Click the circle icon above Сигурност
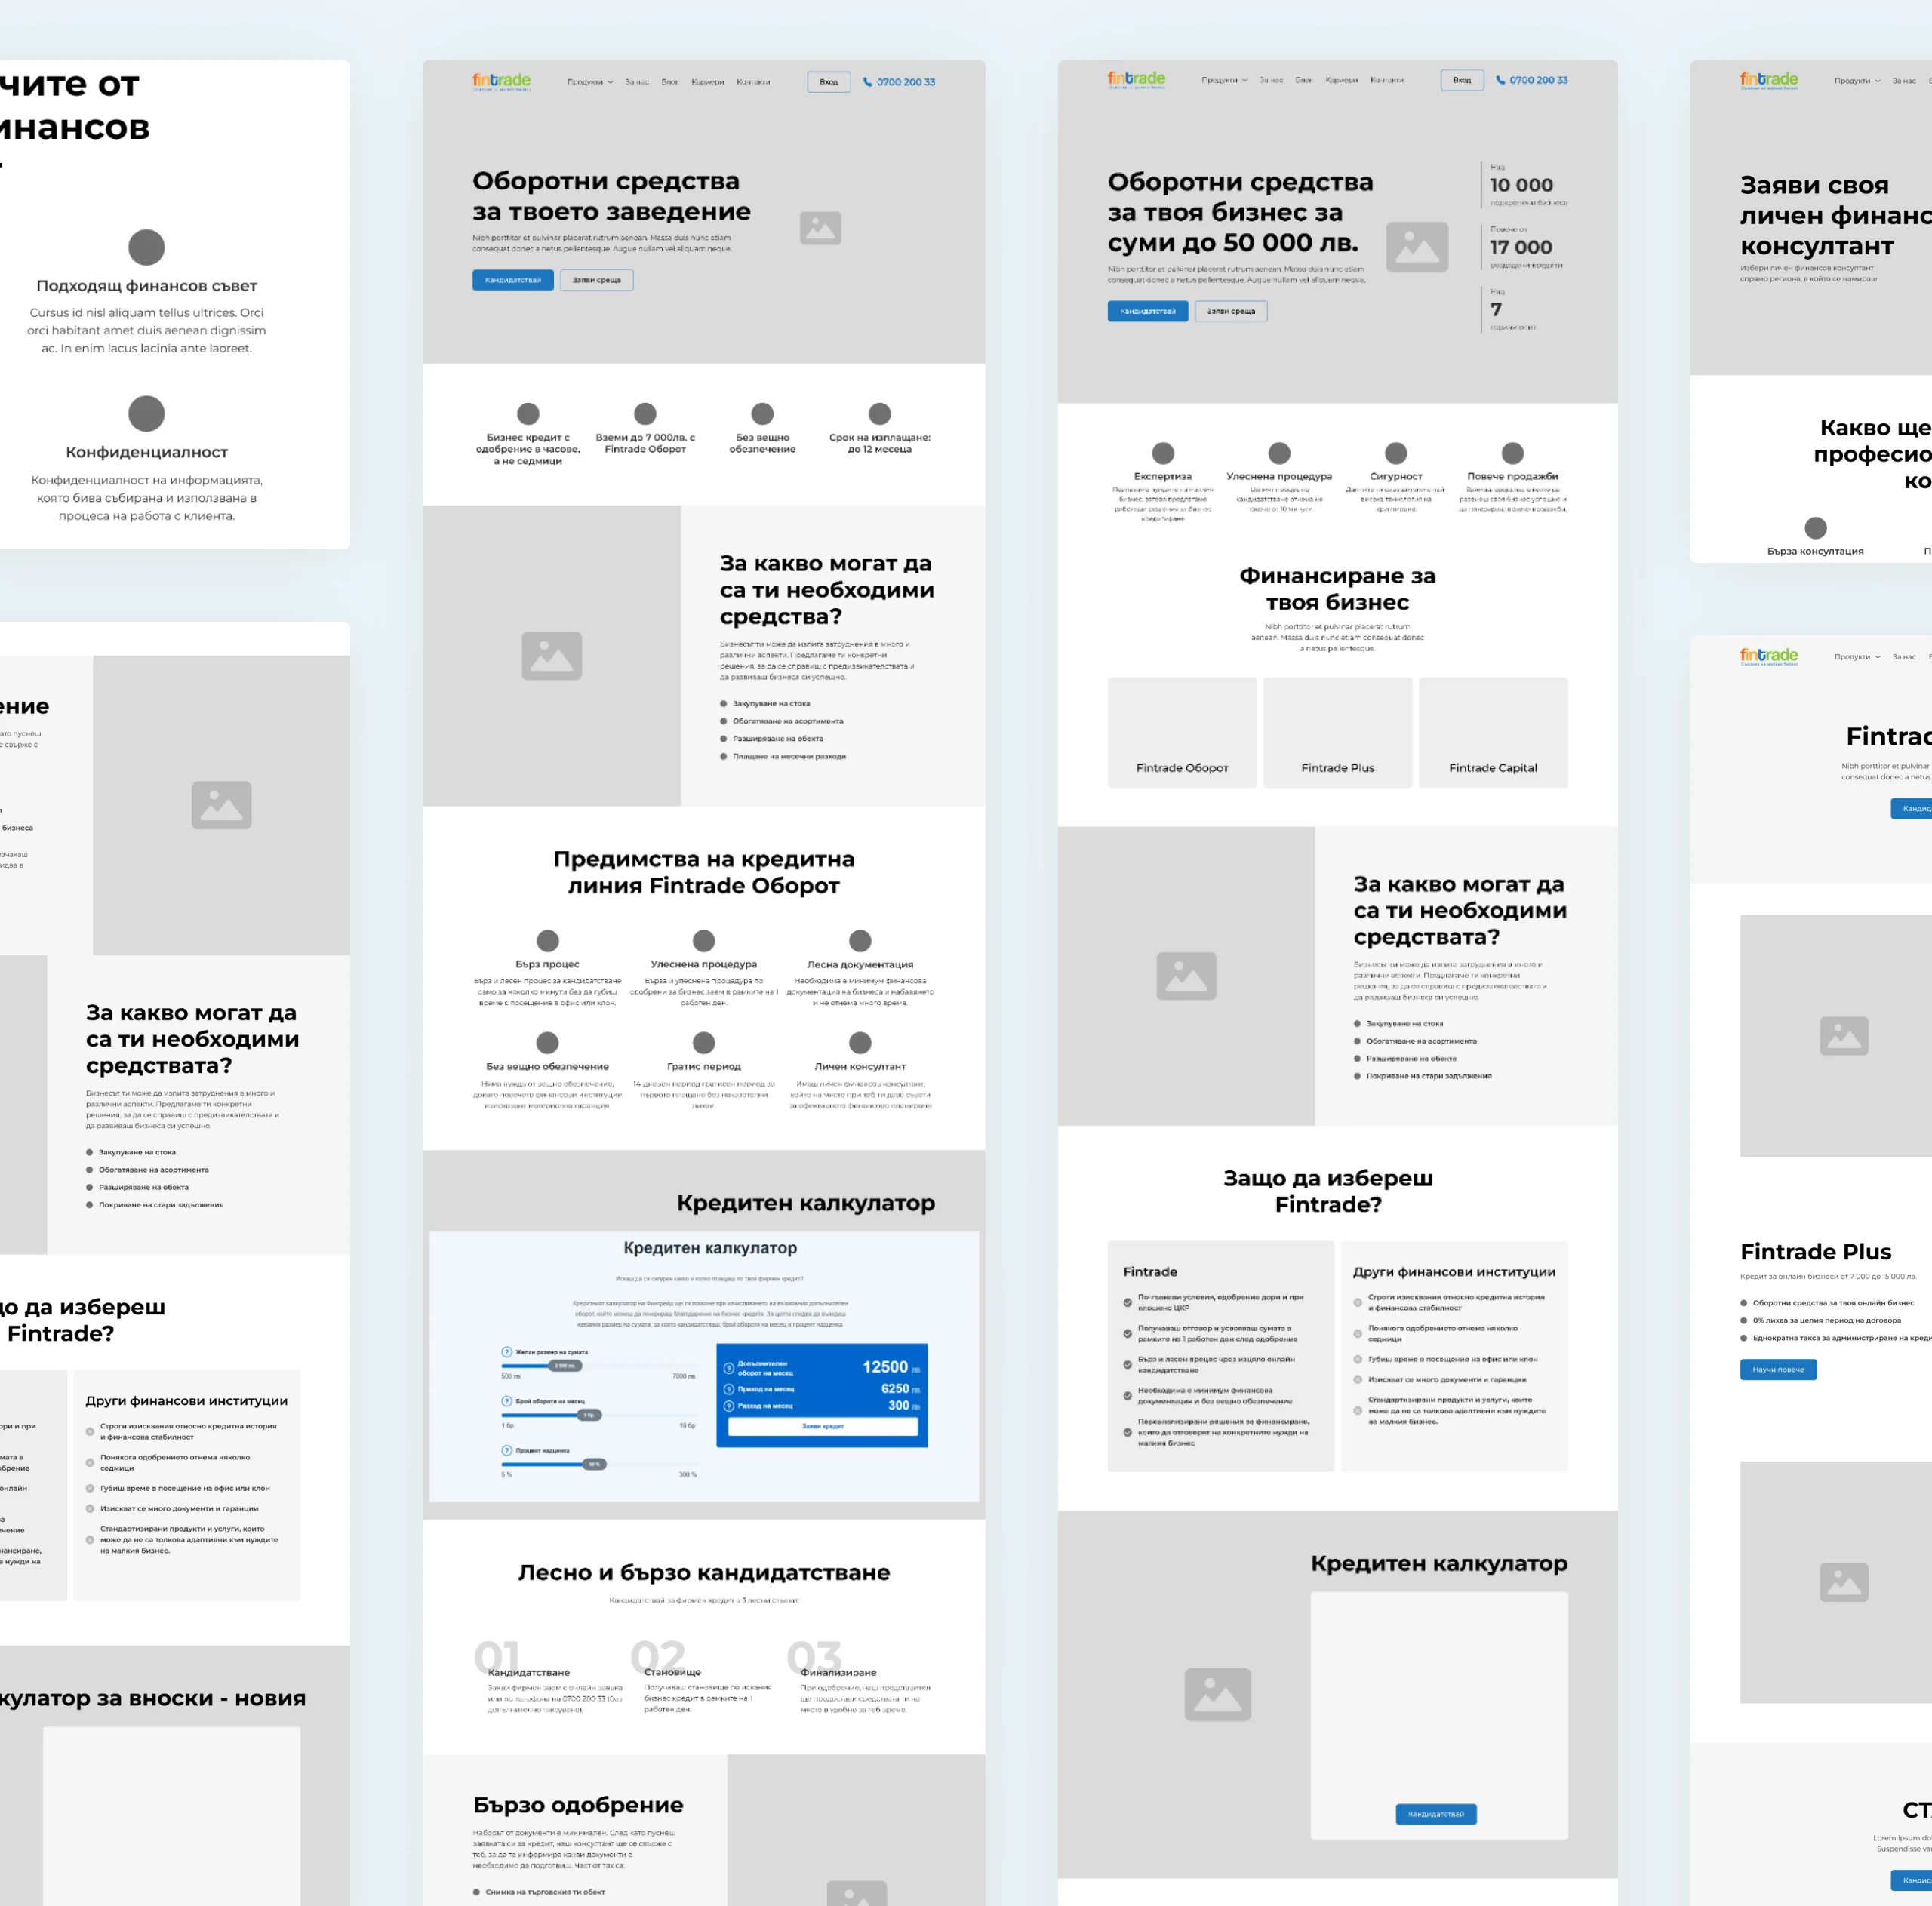This screenshot has width=1932, height=1906. [1396, 453]
